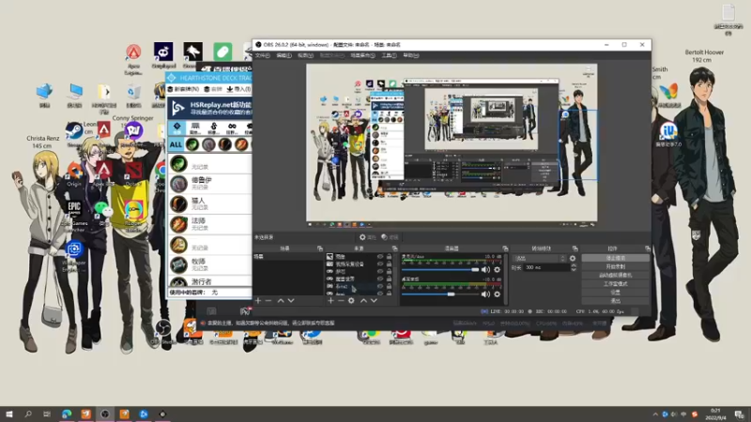751x422 pixels.
Task: Select the Recycle Bin desktop icon
Action: tap(133, 96)
